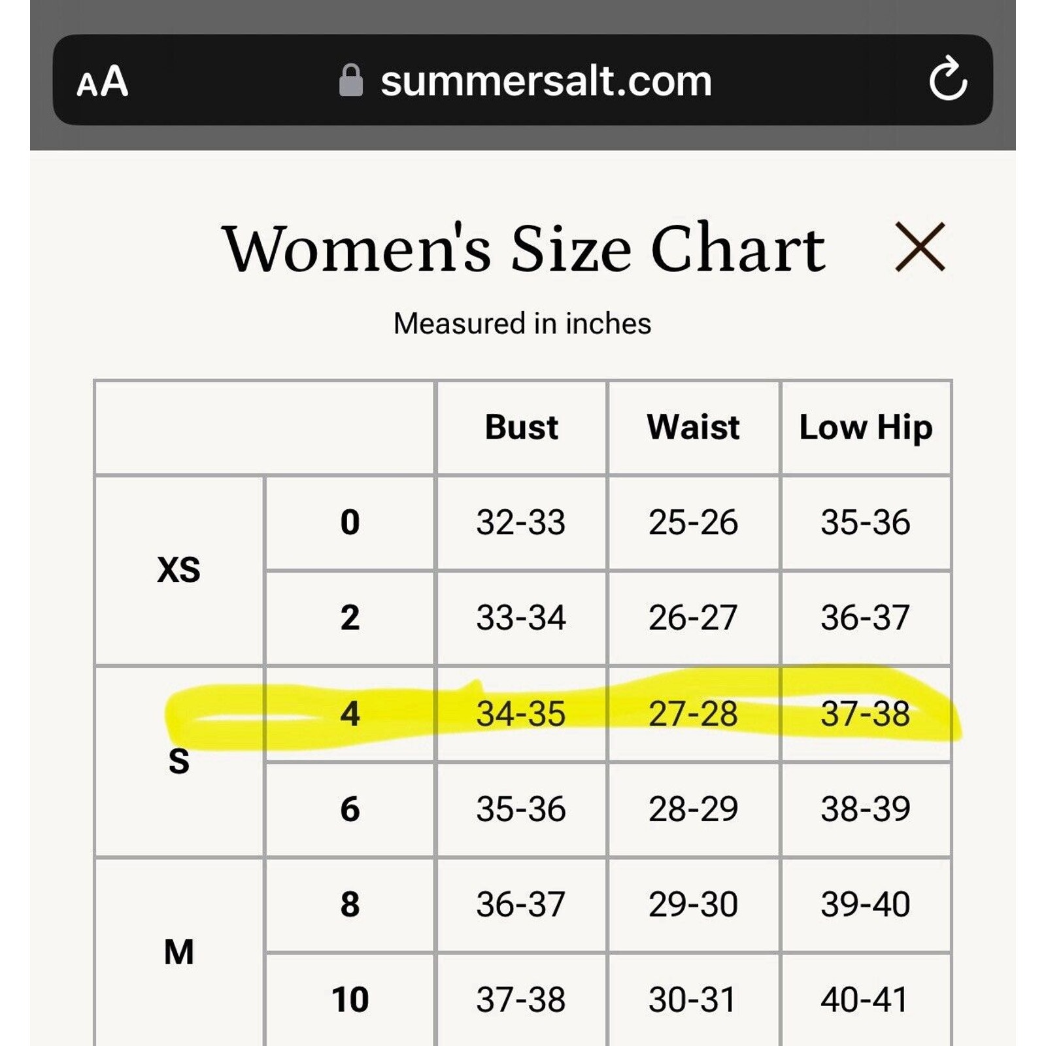Viewport: 1046px width, 1046px height.
Task: Click the S size group cell
Action: 179,762
